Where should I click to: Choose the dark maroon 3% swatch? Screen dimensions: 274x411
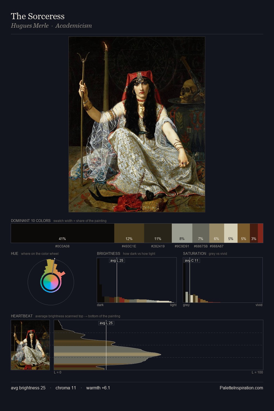(x=254, y=233)
